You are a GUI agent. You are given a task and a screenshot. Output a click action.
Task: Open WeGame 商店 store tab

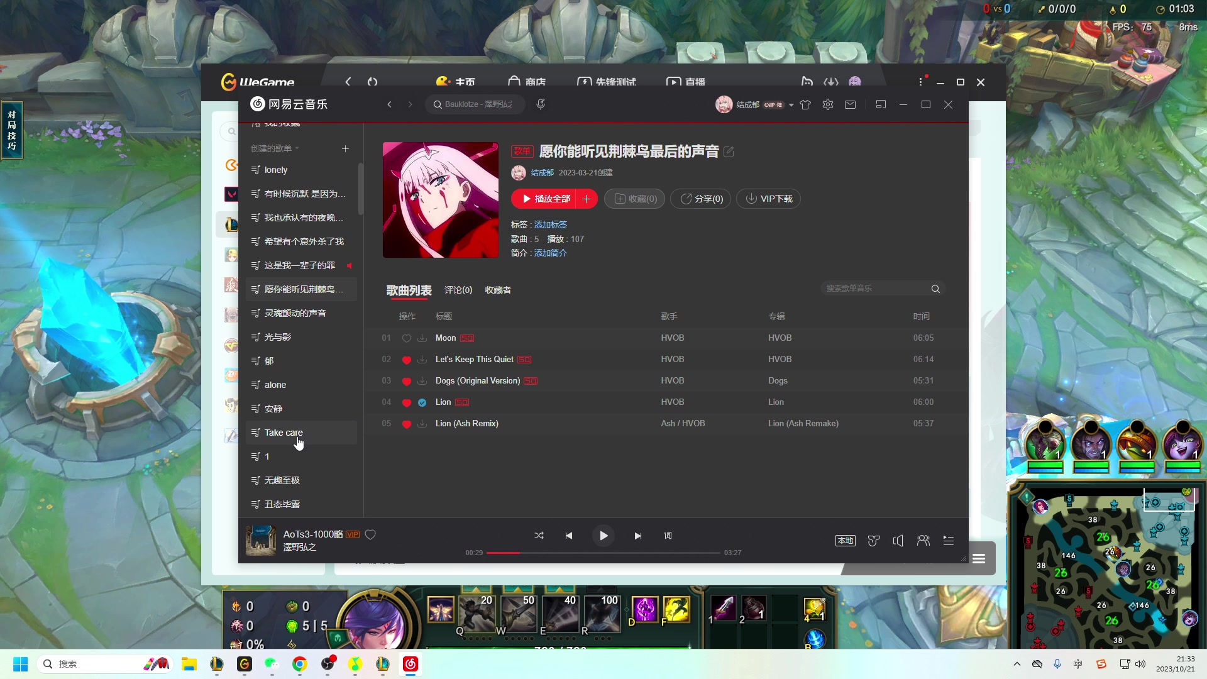[527, 82]
